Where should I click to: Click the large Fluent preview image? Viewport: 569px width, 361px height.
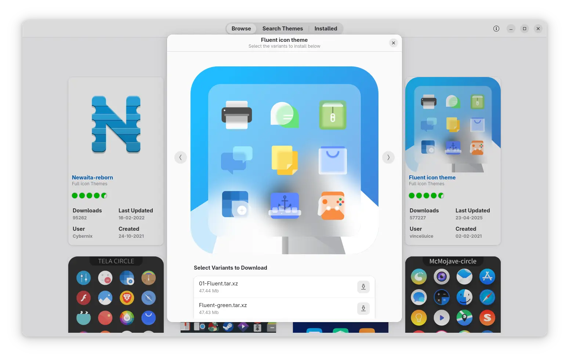point(284,160)
